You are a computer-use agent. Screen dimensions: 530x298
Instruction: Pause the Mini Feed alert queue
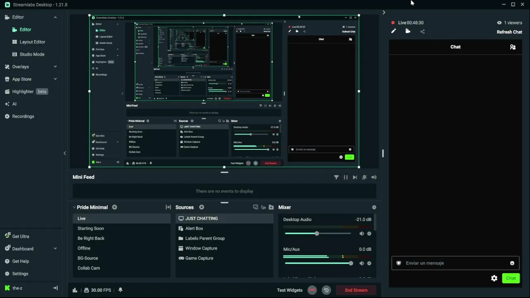coord(346,177)
